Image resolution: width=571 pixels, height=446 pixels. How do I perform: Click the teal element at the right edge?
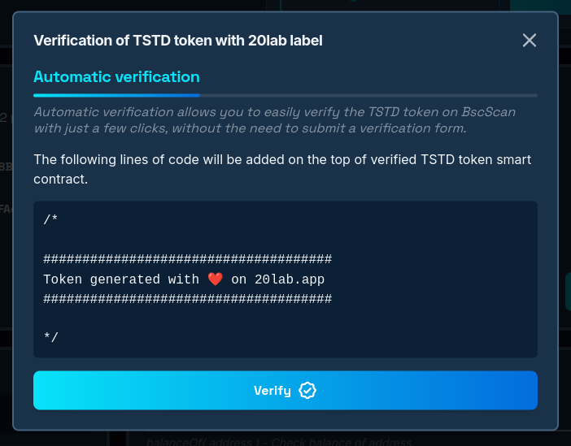point(567,292)
